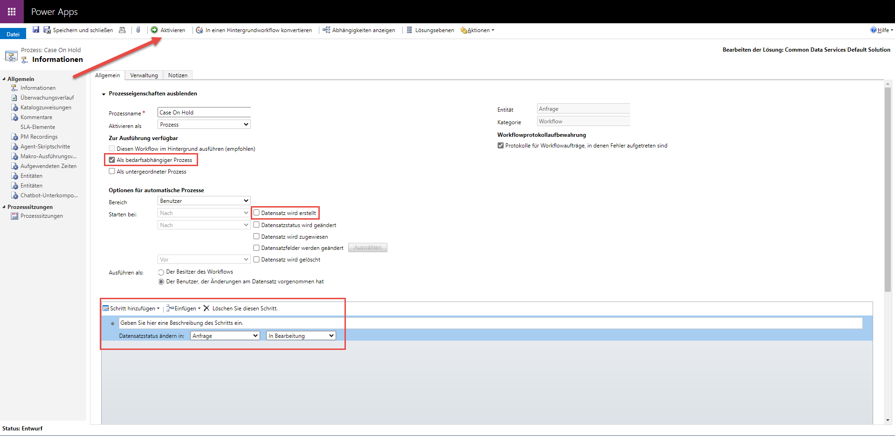Screen dimensions: 895x436
Task: Click the scrollbar up arrow
Action: [888, 84]
